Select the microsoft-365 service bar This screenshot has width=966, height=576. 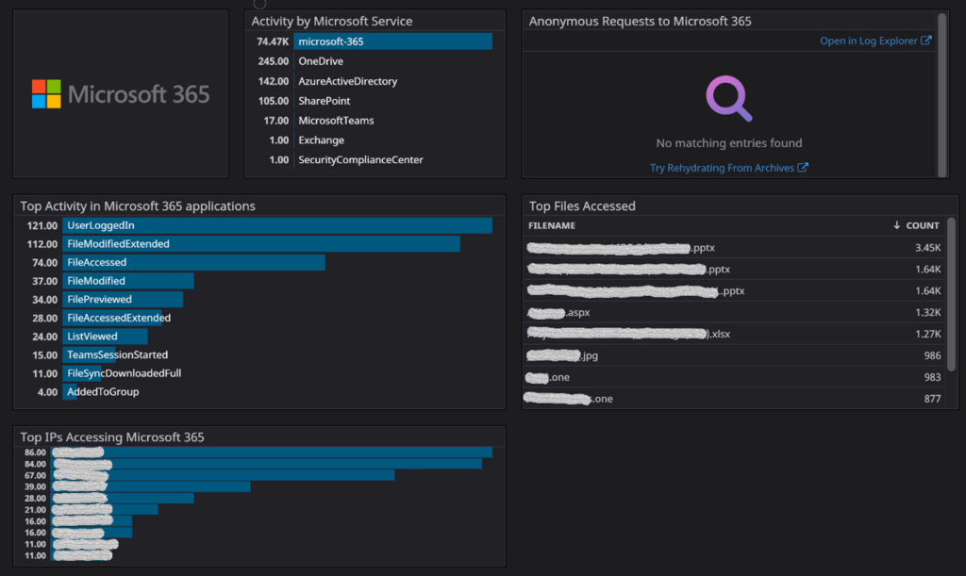tap(392, 41)
